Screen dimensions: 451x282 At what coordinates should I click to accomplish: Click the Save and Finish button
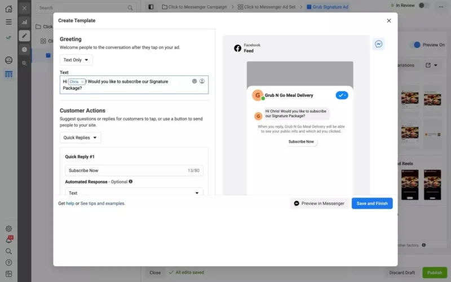pyautogui.click(x=372, y=203)
